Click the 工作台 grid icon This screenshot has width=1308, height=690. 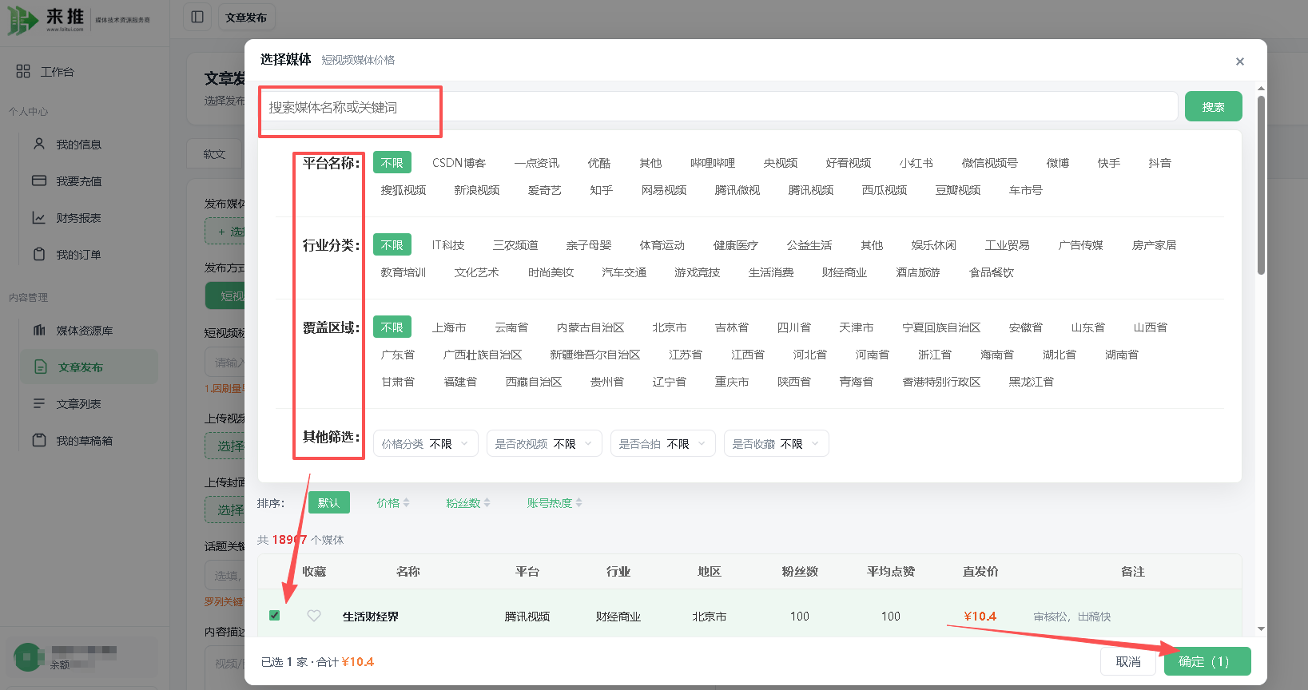tap(23, 71)
